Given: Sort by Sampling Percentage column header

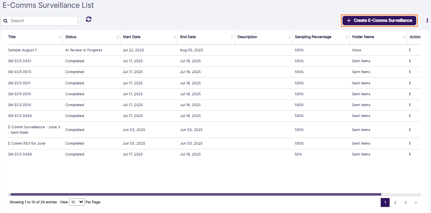Looking at the screenshot, I should pyautogui.click(x=313, y=37).
